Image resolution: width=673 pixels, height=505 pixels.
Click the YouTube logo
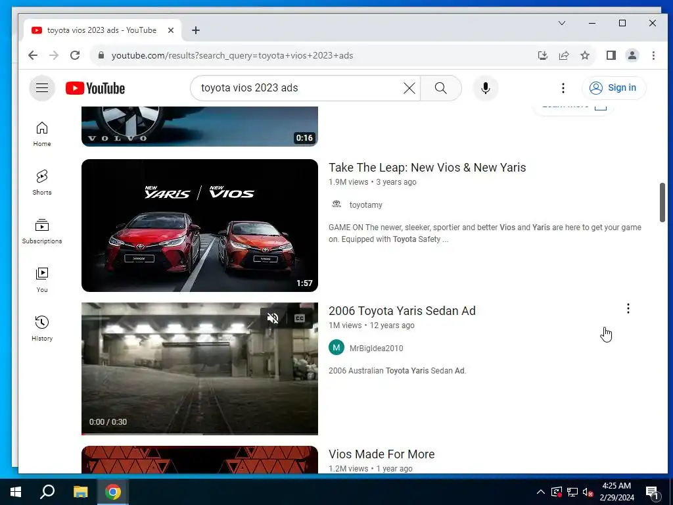pyautogui.click(x=95, y=88)
